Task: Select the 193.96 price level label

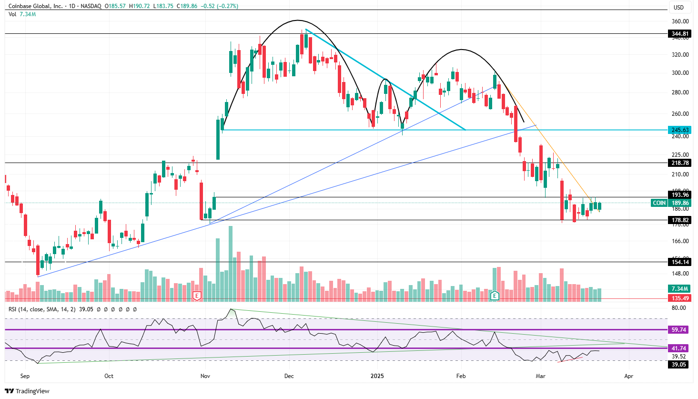Action: pyautogui.click(x=680, y=195)
